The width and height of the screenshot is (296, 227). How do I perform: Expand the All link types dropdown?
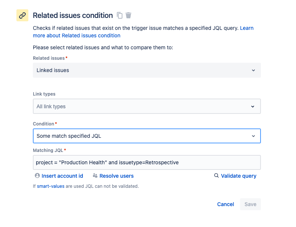point(142,106)
